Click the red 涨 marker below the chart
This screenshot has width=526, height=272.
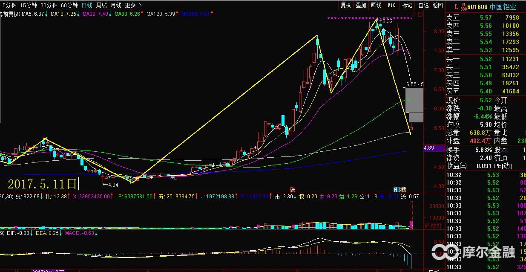tap(292, 189)
